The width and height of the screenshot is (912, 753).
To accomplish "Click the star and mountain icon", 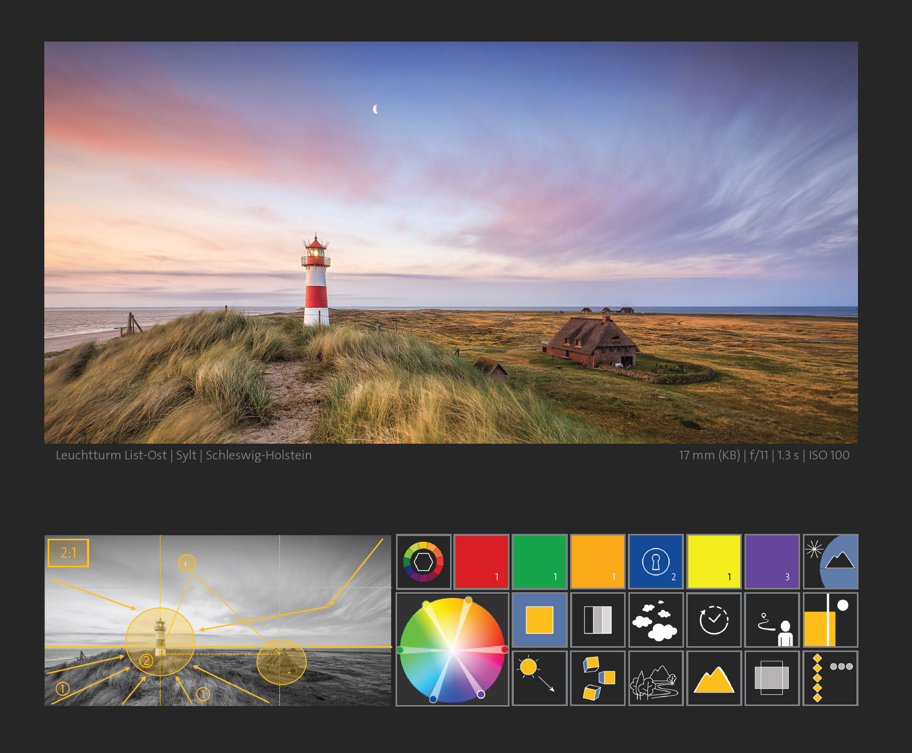I will pos(830,562).
